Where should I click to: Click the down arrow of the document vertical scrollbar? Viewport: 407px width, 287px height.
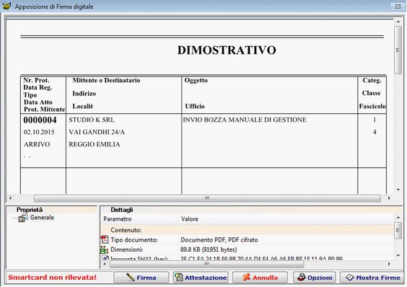(x=398, y=190)
